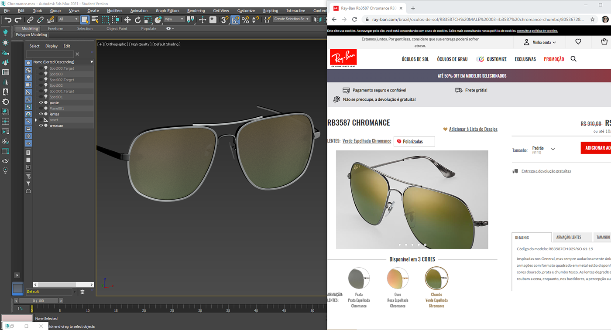Viewport: 611px width, 330px height.
Task: Pick the Select and Move tool
Action: coord(127,20)
